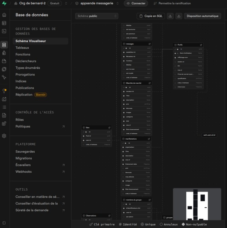Open Conseiller en matière de sé... link
The width and height of the screenshot is (227, 228).
pos(40,197)
